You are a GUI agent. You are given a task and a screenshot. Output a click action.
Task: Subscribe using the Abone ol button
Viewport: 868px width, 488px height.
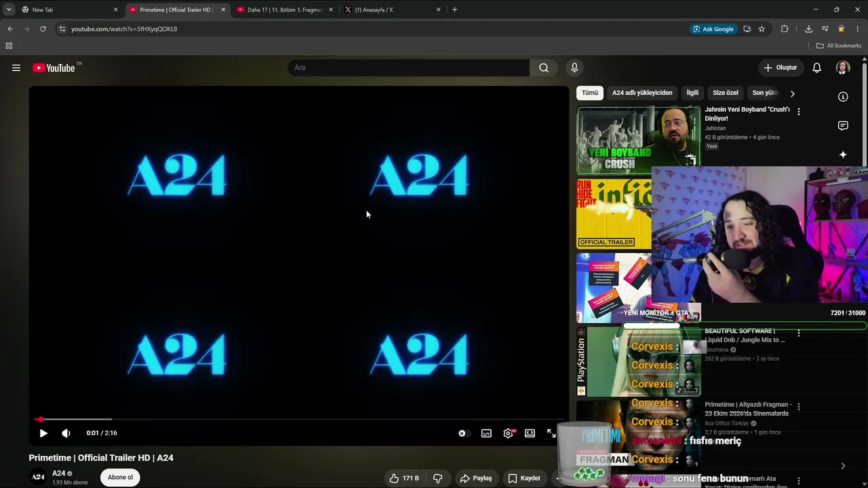pyautogui.click(x=120, y=477)
